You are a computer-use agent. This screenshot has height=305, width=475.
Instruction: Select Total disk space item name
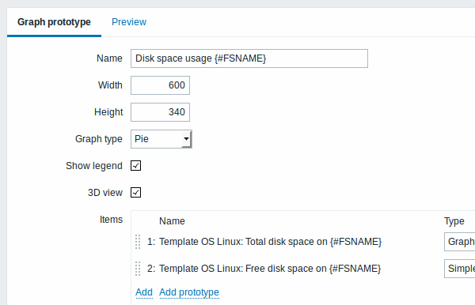[270, 242]
